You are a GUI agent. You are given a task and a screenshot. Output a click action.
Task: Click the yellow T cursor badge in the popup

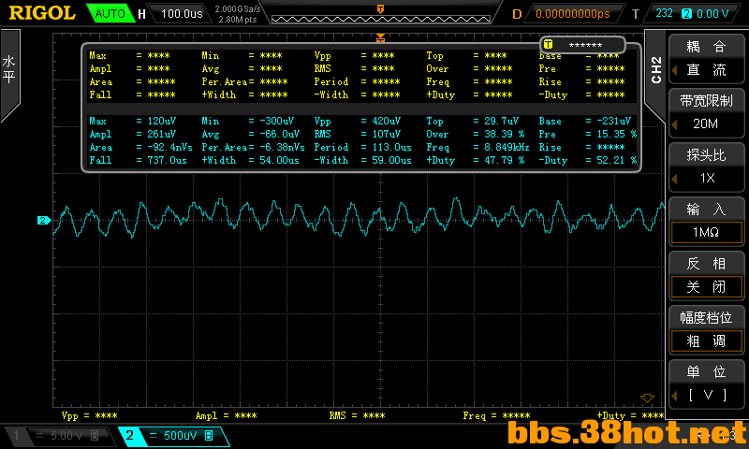[548, 44]
